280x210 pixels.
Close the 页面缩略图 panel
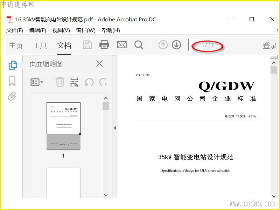(99, 64)
